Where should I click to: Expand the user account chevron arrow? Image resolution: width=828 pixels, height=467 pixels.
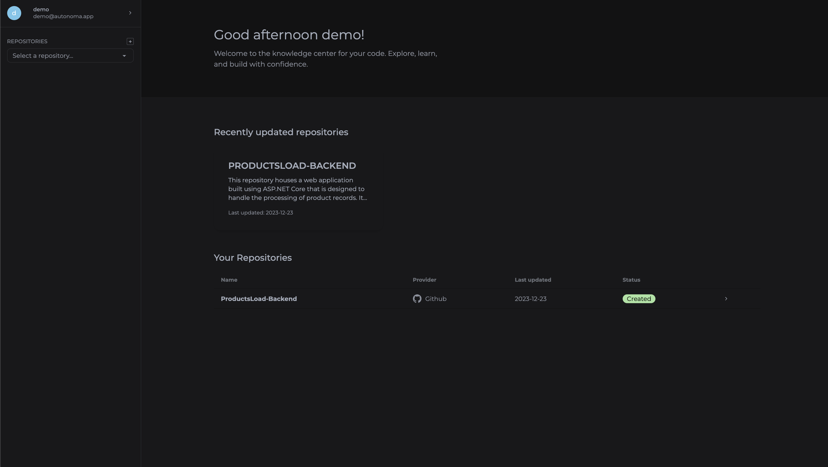coord(130,13)
